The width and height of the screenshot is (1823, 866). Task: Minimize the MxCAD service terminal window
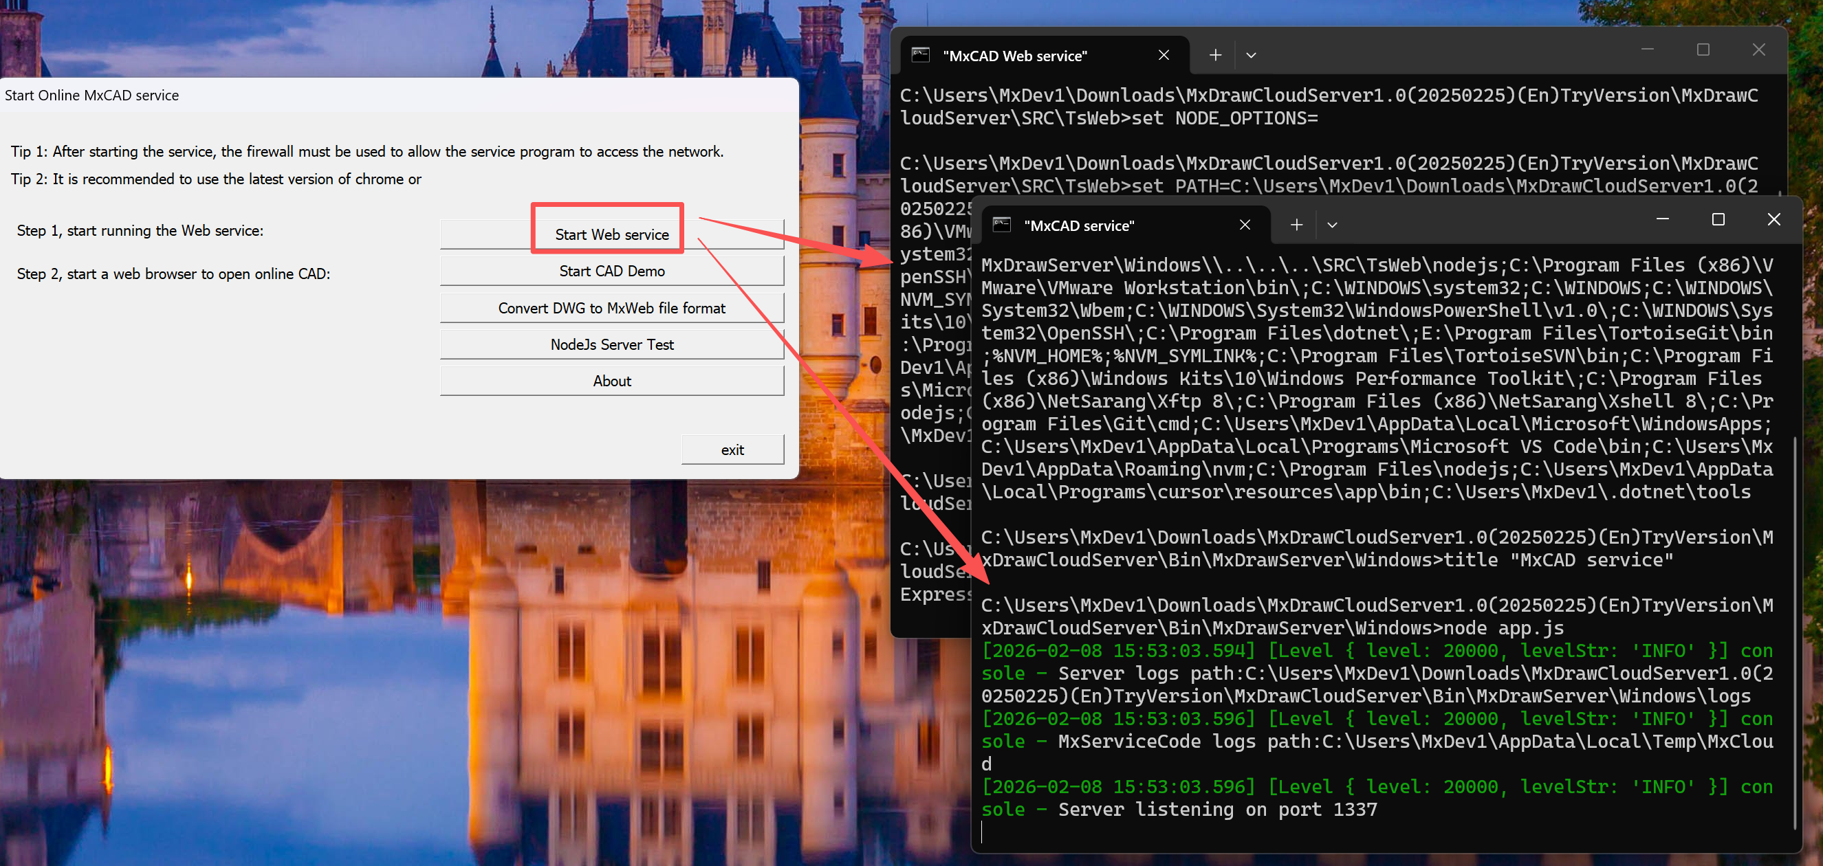(x=1662, y=219)
